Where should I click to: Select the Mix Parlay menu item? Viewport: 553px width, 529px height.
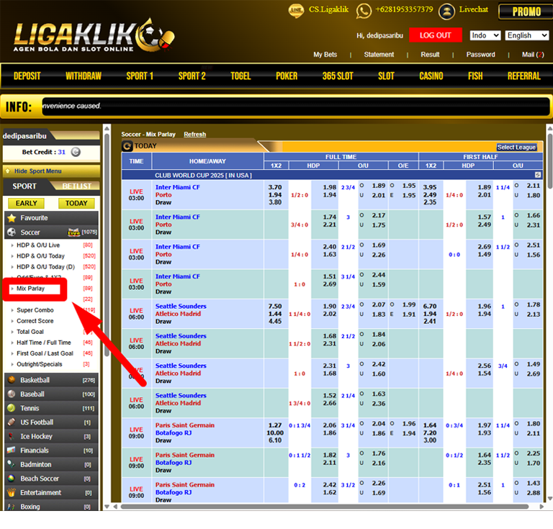click(30, 289)
